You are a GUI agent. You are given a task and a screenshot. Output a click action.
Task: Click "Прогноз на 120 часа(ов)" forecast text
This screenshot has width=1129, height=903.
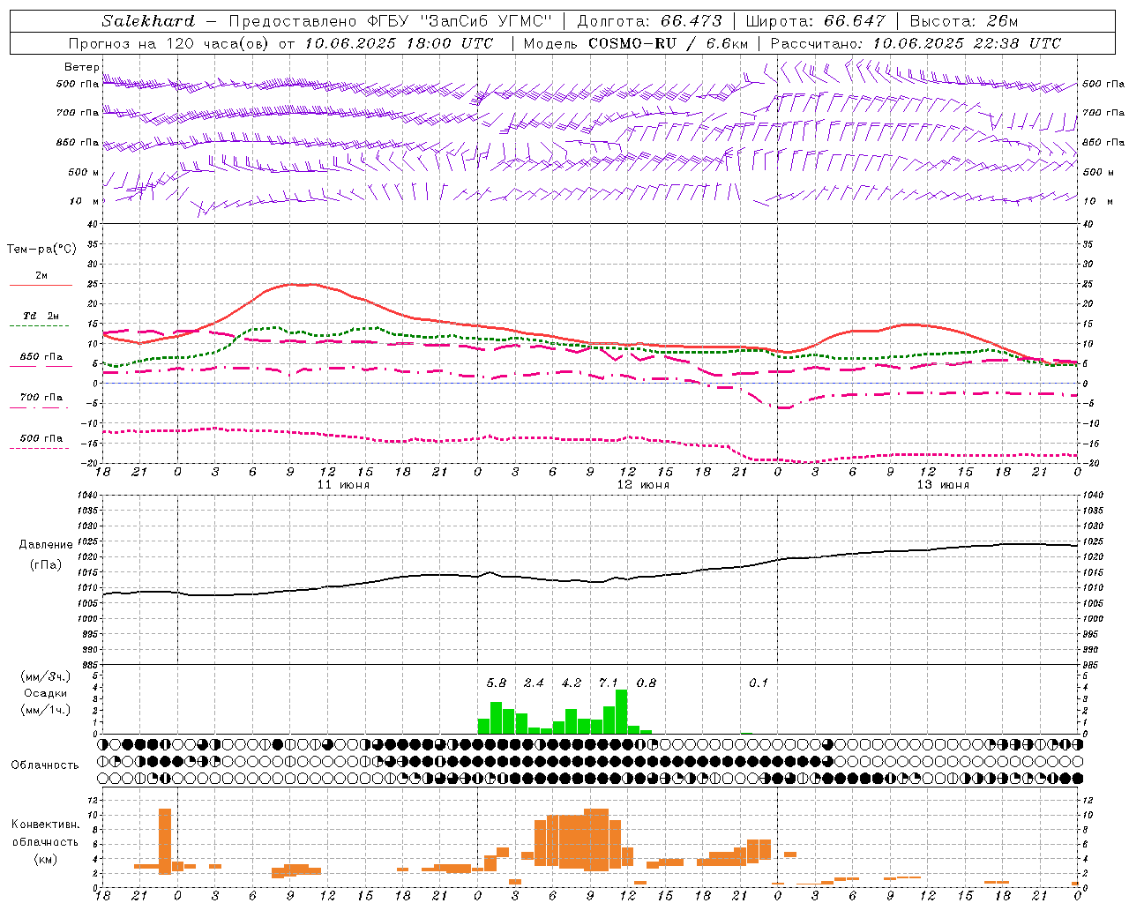click(168, 43)
